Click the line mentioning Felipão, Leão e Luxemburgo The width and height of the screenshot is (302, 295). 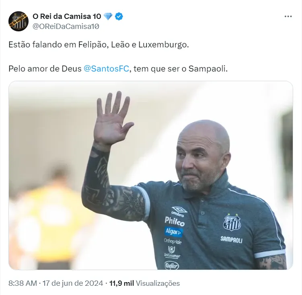pos(99,45)
